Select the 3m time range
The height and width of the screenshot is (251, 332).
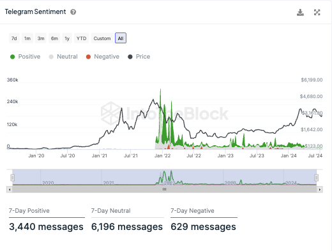click(x=41, y=38)
